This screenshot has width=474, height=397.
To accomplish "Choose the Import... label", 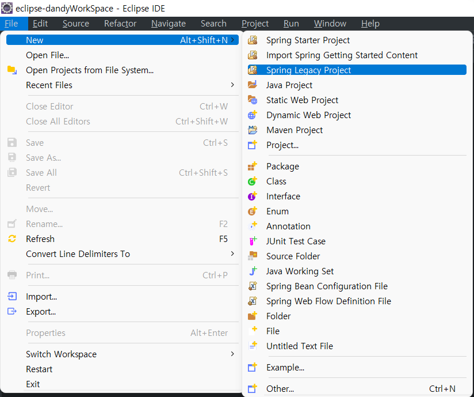I will pyautogui.click(x=41, y=297).
